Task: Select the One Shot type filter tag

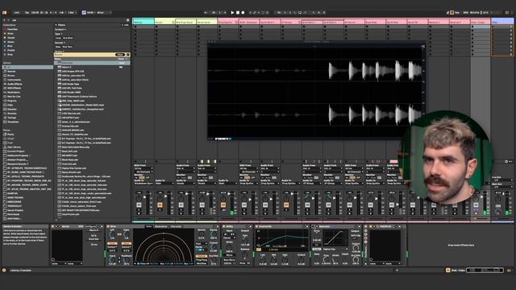Action: (68, 38)
